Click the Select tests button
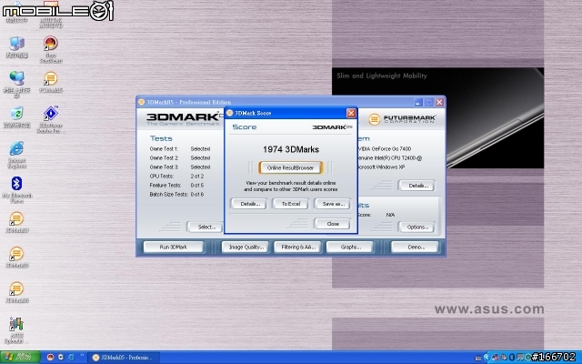This screenshot has height=364, width=582. click(x=206, y=227)
